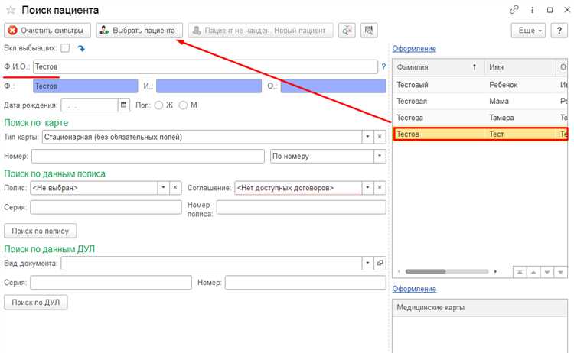Click the Номер полиса input field
The width and height of the screenshot is (574, 353).
pos(302,207)
